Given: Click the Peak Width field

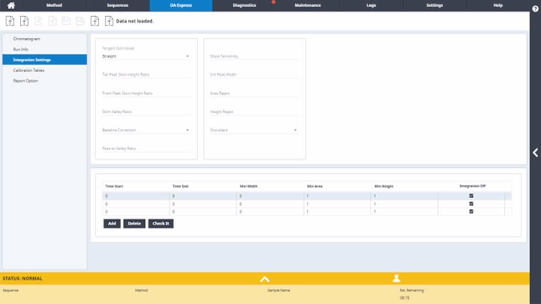Looking at the screenshot, I should [x=254, y=74].
